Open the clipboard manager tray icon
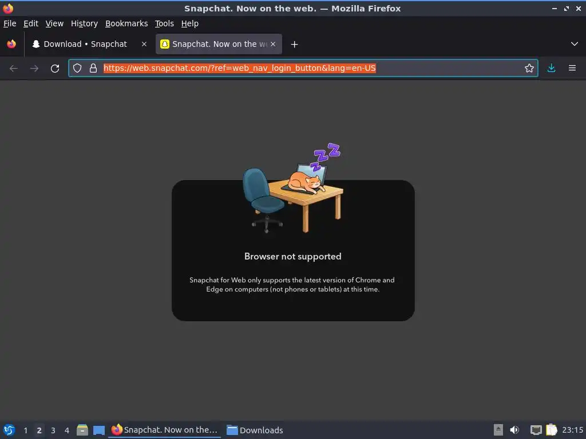The width and height of the screenshot is (586, 439). (552, 430)
